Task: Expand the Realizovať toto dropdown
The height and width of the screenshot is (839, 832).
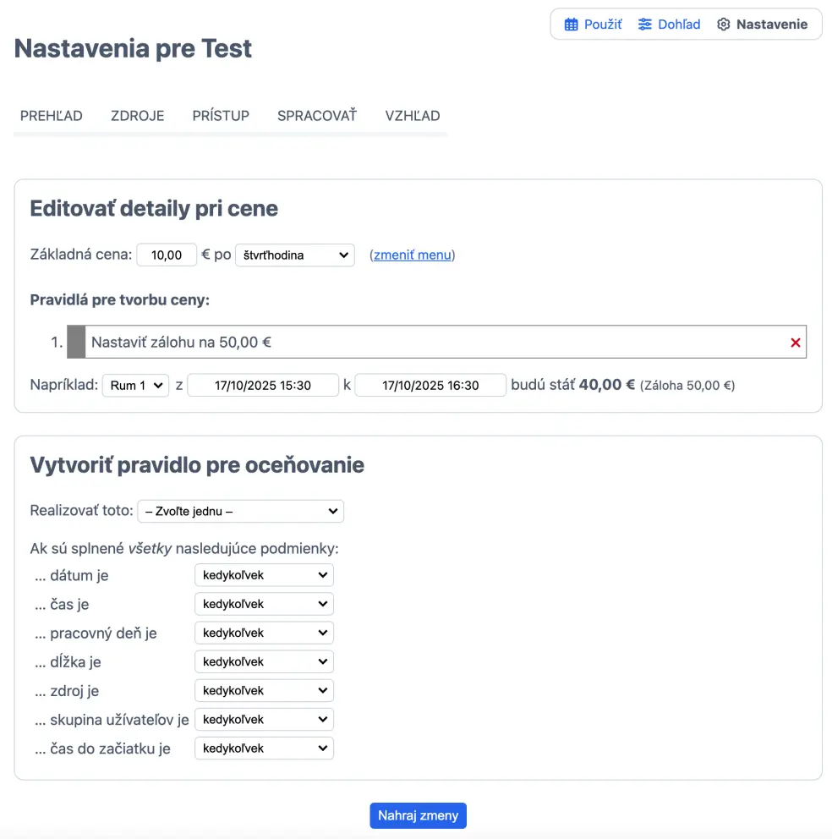Action: pyautogui.click(x=240, y=511)
